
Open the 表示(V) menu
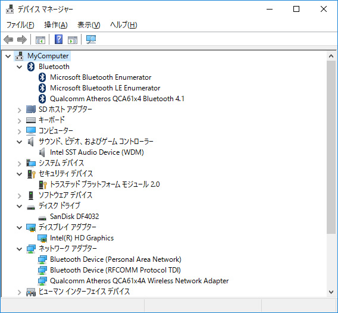click(x=89, y=25)
